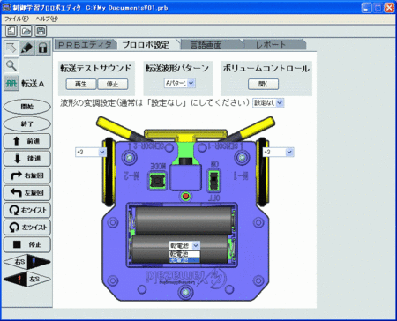The height and width of the screenshot is (321, 397).
Task: Minimize the プロロボエディタ window
Action: (366, 7)
